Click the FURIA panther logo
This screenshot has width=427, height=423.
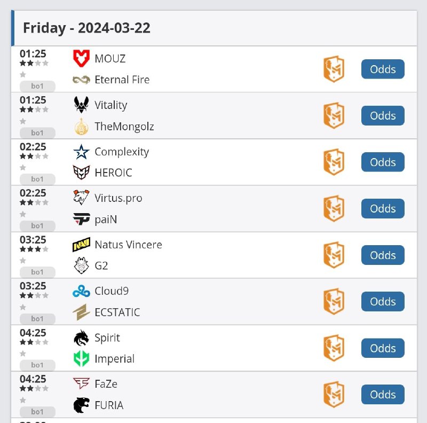[x=81, y=405]
